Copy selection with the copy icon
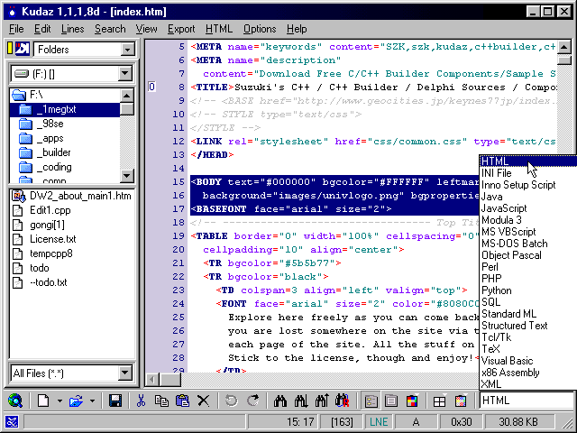The height and width of the screenshot is (433, 577). pos(161,401)
